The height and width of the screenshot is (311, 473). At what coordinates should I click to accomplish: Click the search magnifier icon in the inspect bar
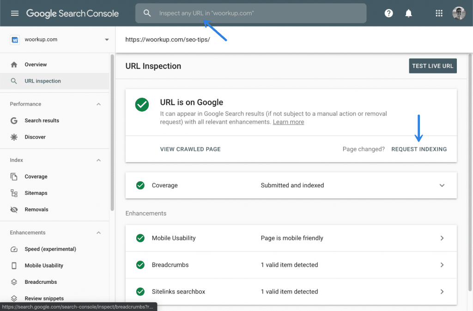pyautogui.click(x=147, y=13)
